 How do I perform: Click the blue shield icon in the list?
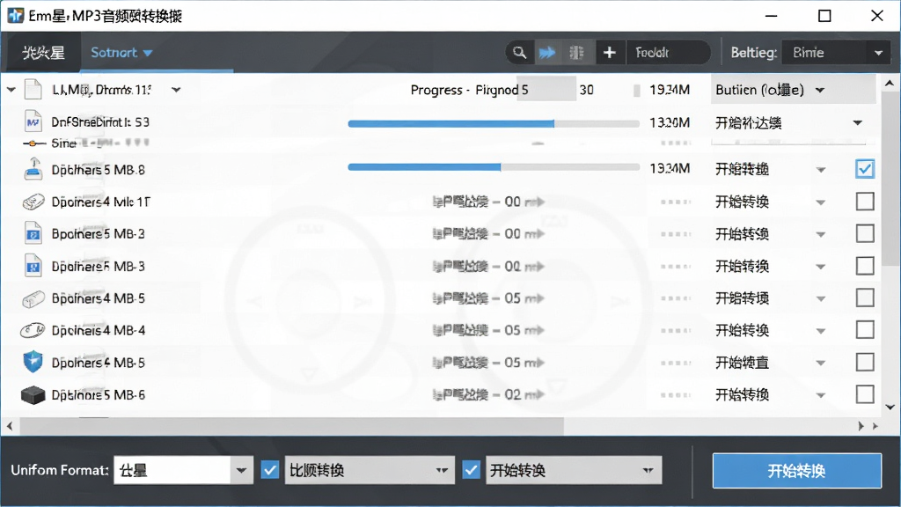[x=33, y=362]
